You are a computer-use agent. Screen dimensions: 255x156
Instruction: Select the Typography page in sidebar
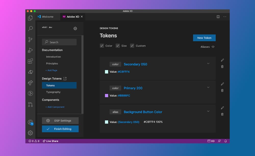pos(53,92)
